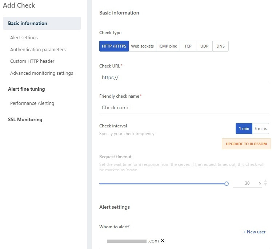Select DNS check type
This screenshot has width=272, height=249.
220,46
